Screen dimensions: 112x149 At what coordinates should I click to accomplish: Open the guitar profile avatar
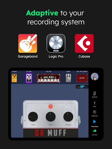click(95, 77)
